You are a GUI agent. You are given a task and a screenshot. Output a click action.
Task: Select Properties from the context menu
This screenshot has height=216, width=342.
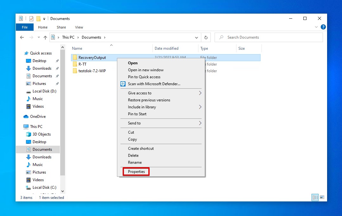pos(136,171)
